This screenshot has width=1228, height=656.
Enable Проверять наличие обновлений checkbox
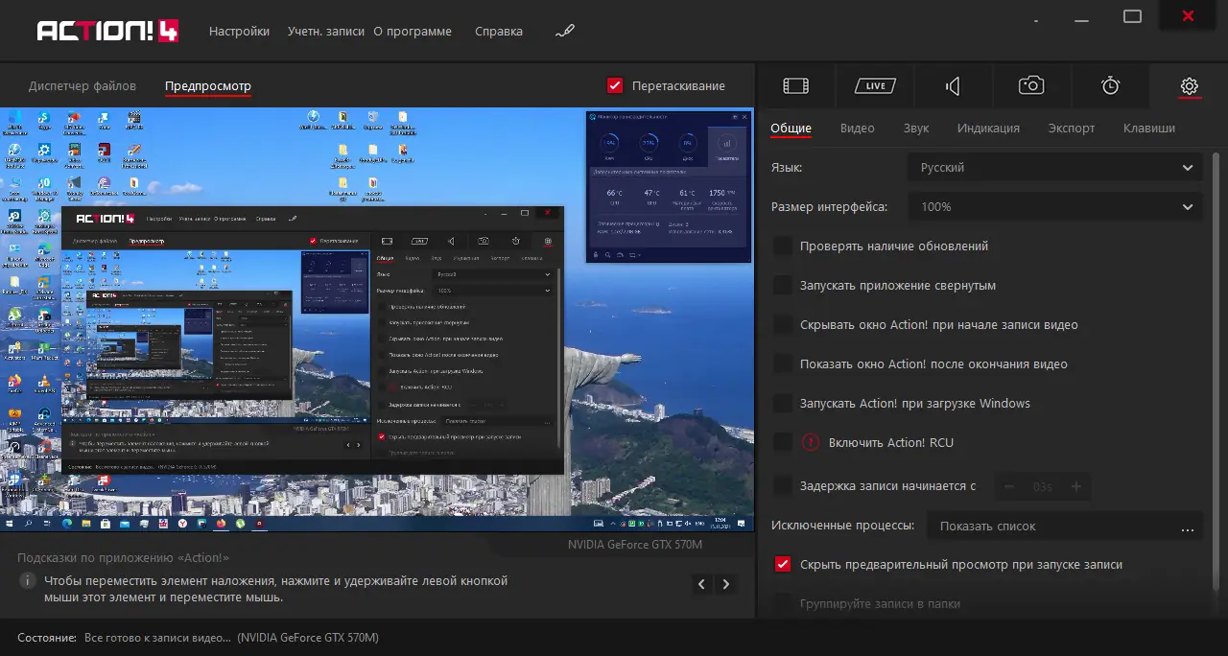pyautogui.click(x=783, y=246)
